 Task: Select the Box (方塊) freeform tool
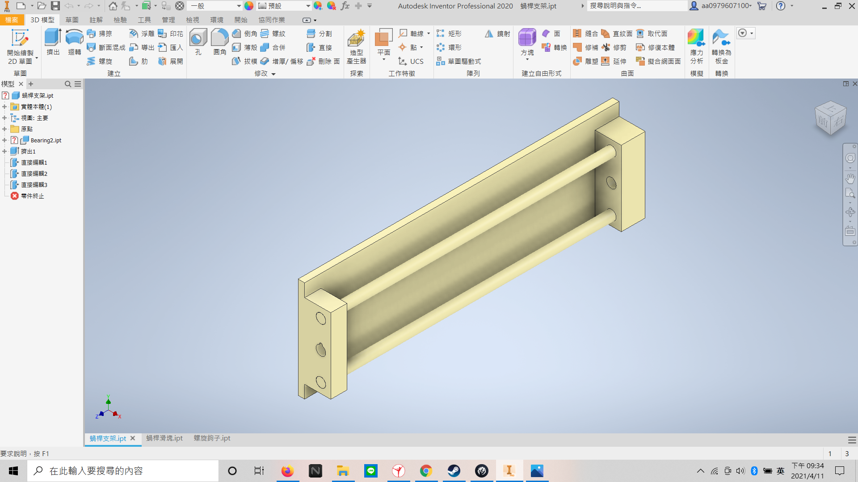coord(527,43)
